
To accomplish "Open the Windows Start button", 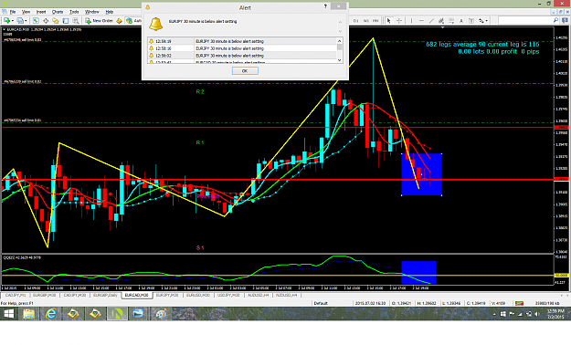I will tap(9, 314).
